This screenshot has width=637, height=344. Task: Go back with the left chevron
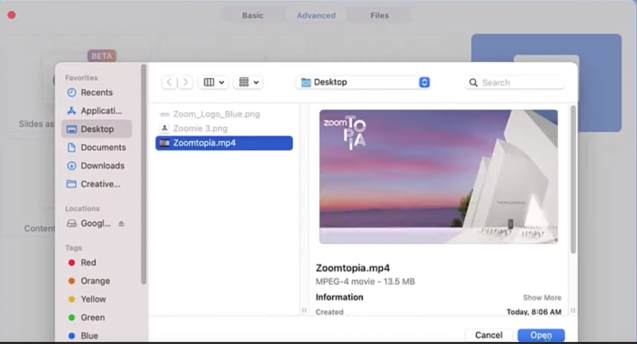169,83
